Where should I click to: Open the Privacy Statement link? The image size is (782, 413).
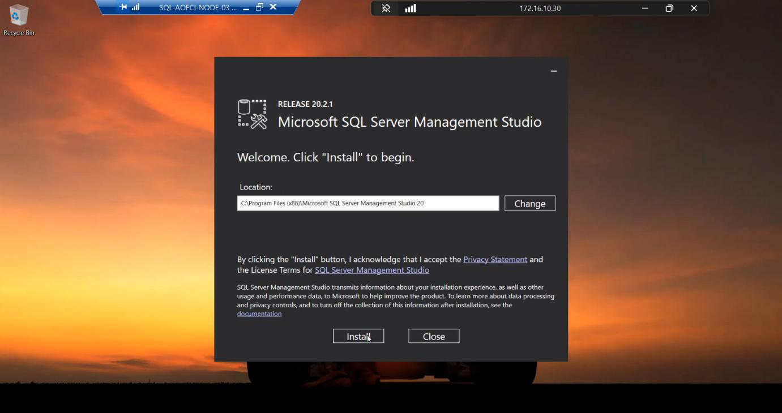(x=495, y=259)
